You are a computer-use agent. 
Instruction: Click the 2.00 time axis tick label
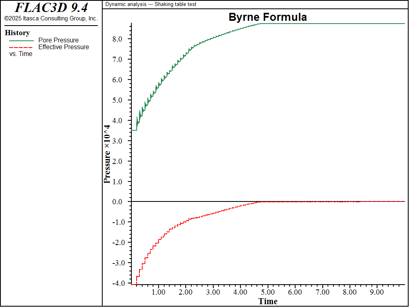click(186, 292)
